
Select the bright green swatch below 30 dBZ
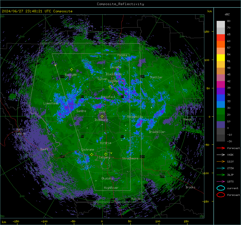point(221,111)
